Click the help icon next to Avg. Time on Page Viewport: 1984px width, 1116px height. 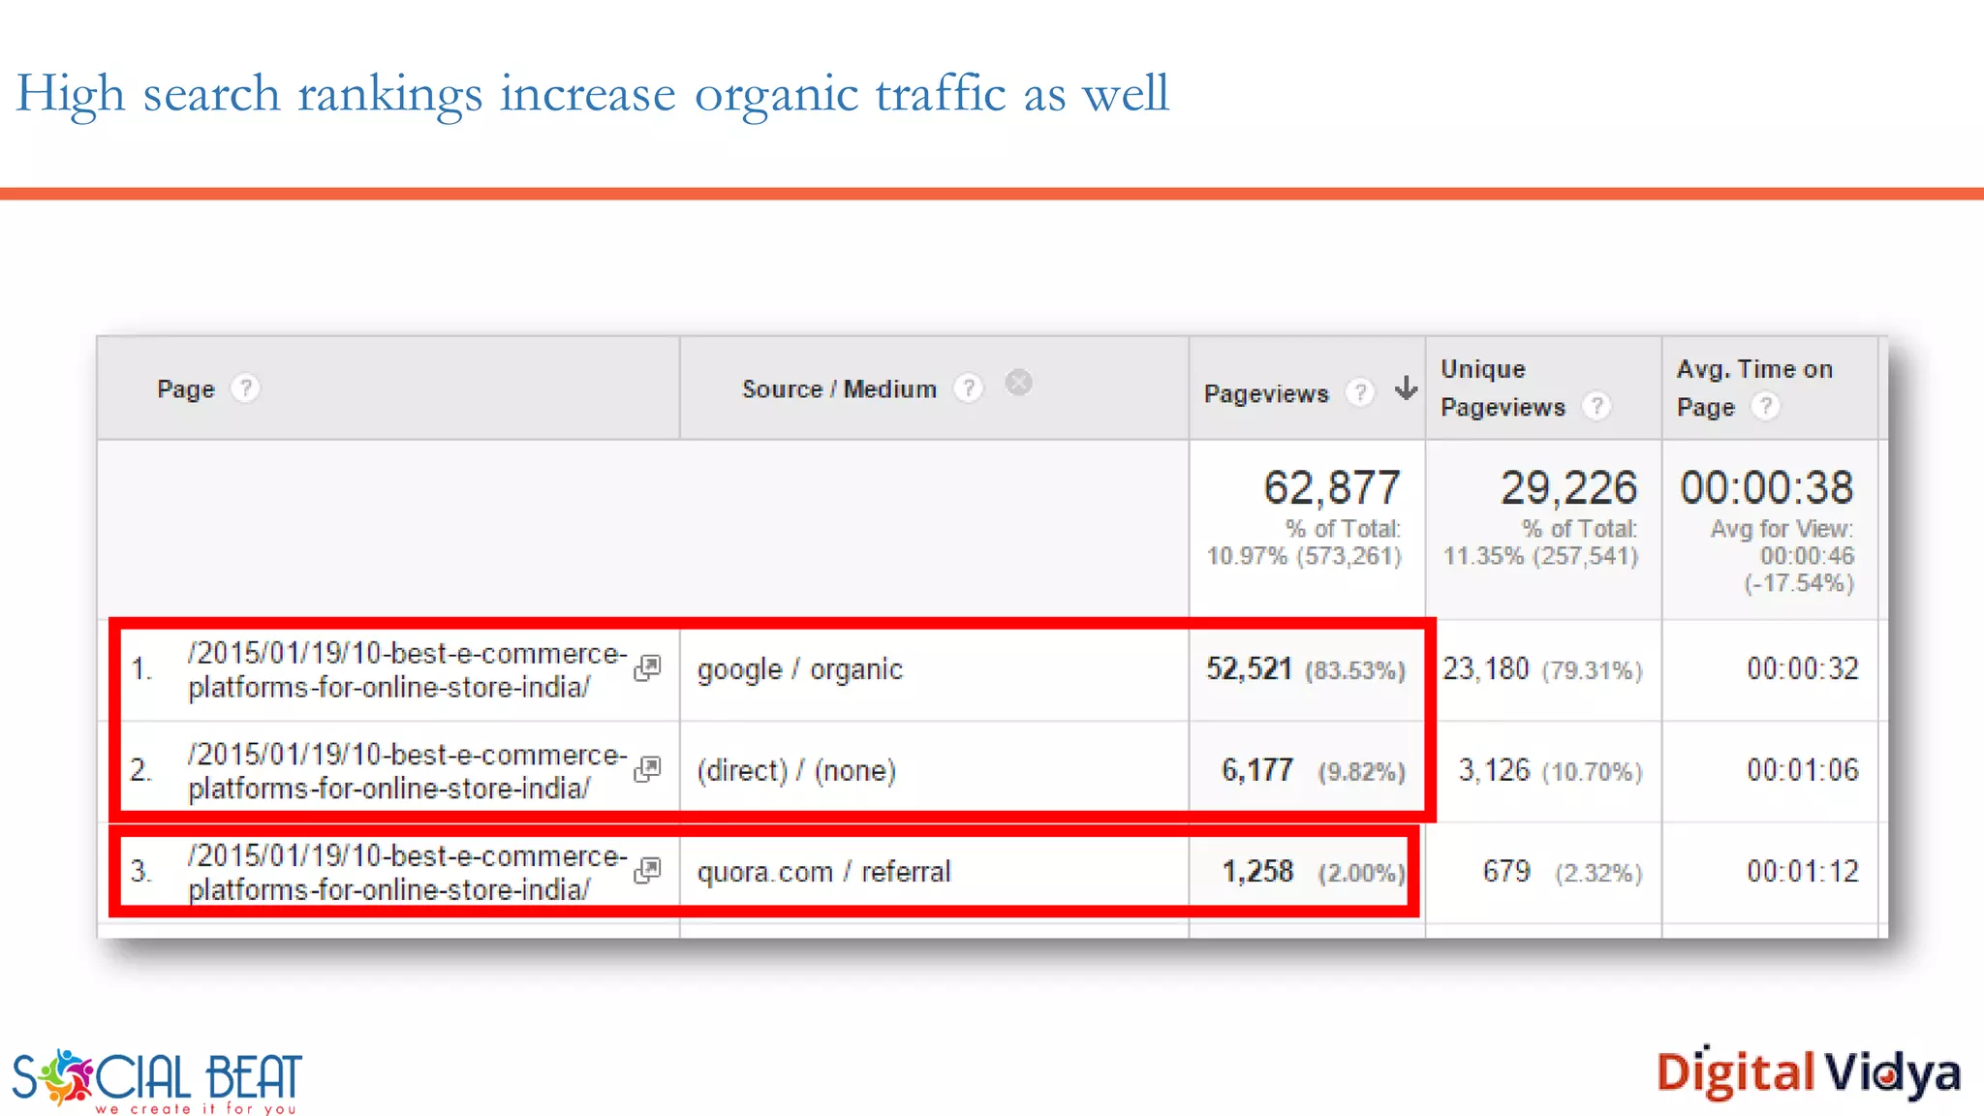[x=1766, y=406]
